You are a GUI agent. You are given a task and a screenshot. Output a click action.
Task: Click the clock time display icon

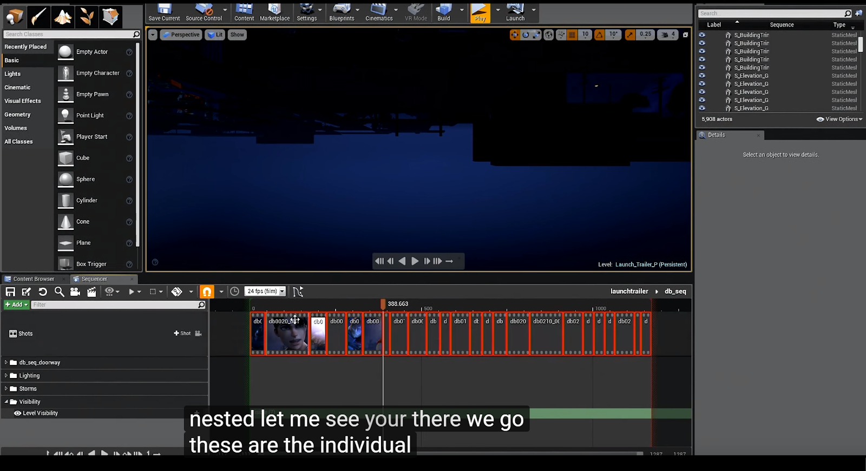234,291
